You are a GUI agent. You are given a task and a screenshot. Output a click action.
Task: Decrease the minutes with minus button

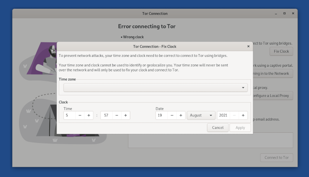point(116,115)
